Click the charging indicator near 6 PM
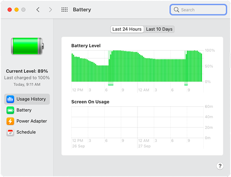Image resolution: width=231 pixels, height=177 pixels. pyautogui.click(x=110, y=85)
